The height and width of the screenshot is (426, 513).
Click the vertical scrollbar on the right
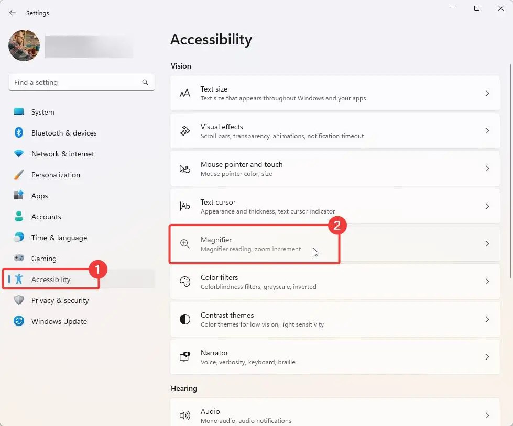point(510,171)
